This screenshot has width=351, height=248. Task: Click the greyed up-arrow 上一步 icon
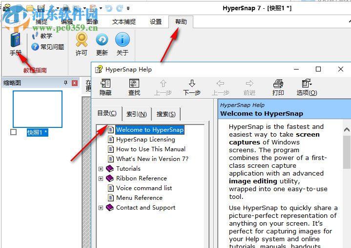point(163,83)
